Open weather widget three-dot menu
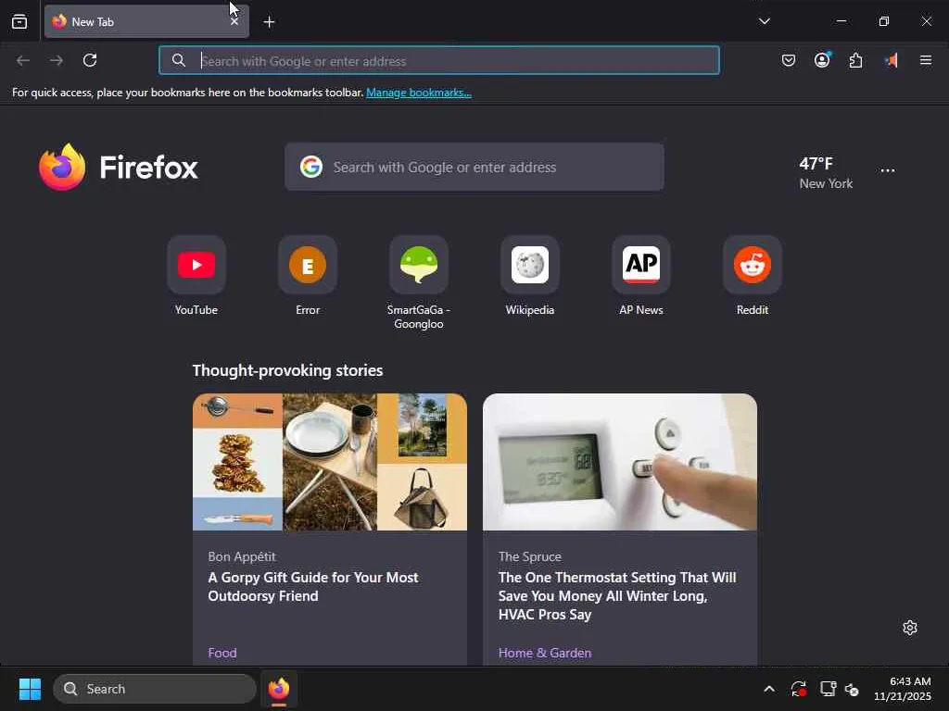 pos(887,171)
